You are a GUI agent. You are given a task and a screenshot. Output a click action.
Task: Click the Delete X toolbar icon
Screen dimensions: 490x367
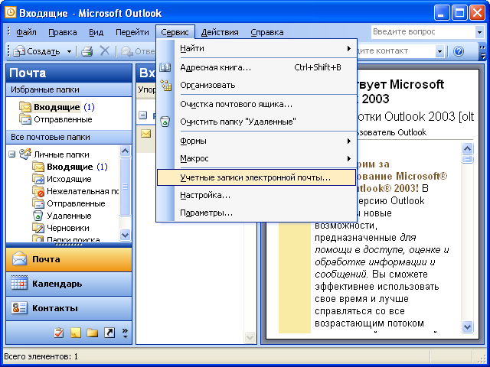point(105,51)
